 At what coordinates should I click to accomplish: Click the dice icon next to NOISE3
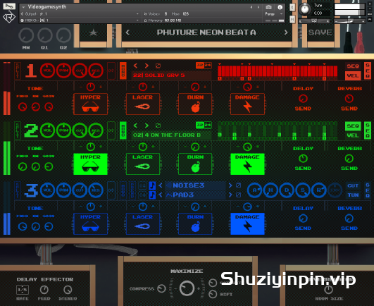(238, 185)
